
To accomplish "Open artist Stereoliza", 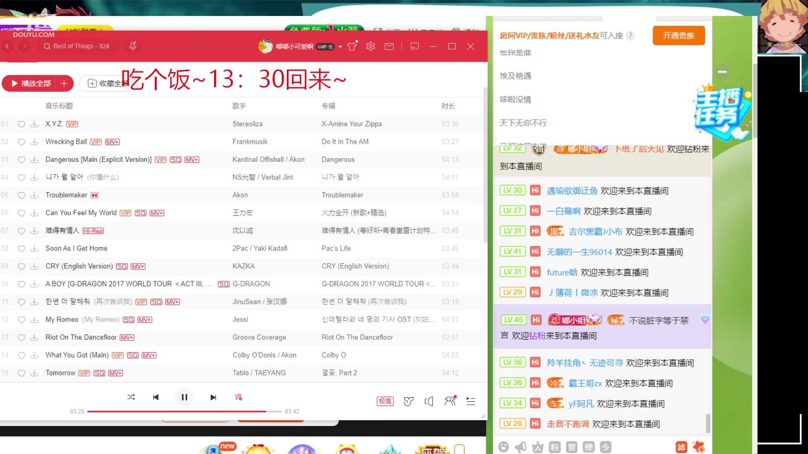I will pos(247,124).
